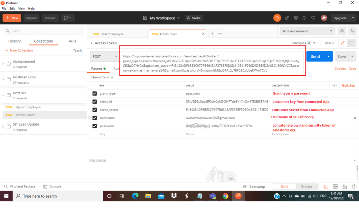Open manage environments sliders icon
This screenshot has height=213, width=359.
pos(352,31)
